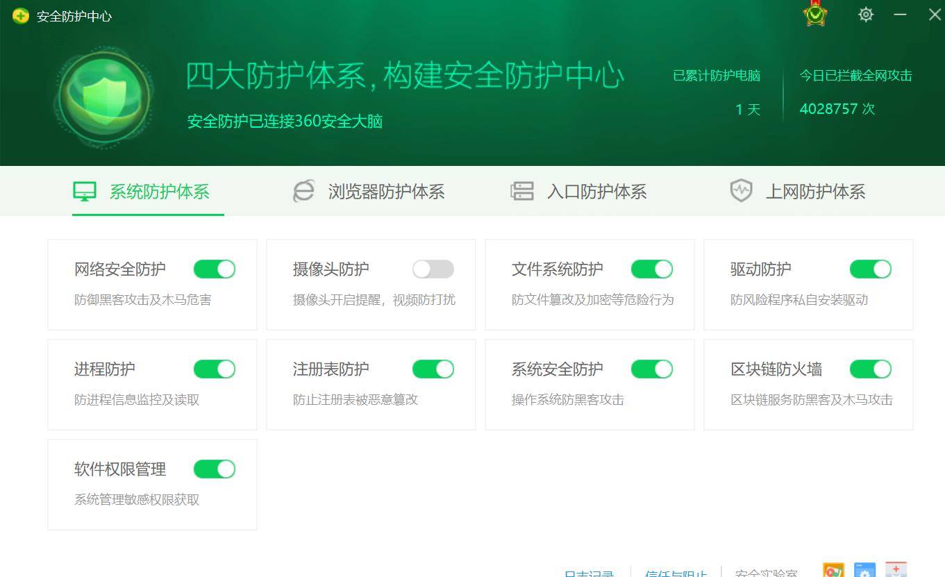This screenshot has height=577, width=945.
Task: Select the shield icon next to 上网防护体系
Action: click(741, 191)
